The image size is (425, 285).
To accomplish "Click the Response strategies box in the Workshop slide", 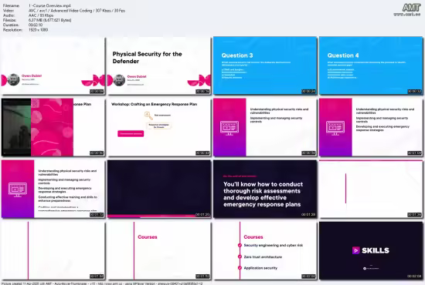I will coord(159,126).
